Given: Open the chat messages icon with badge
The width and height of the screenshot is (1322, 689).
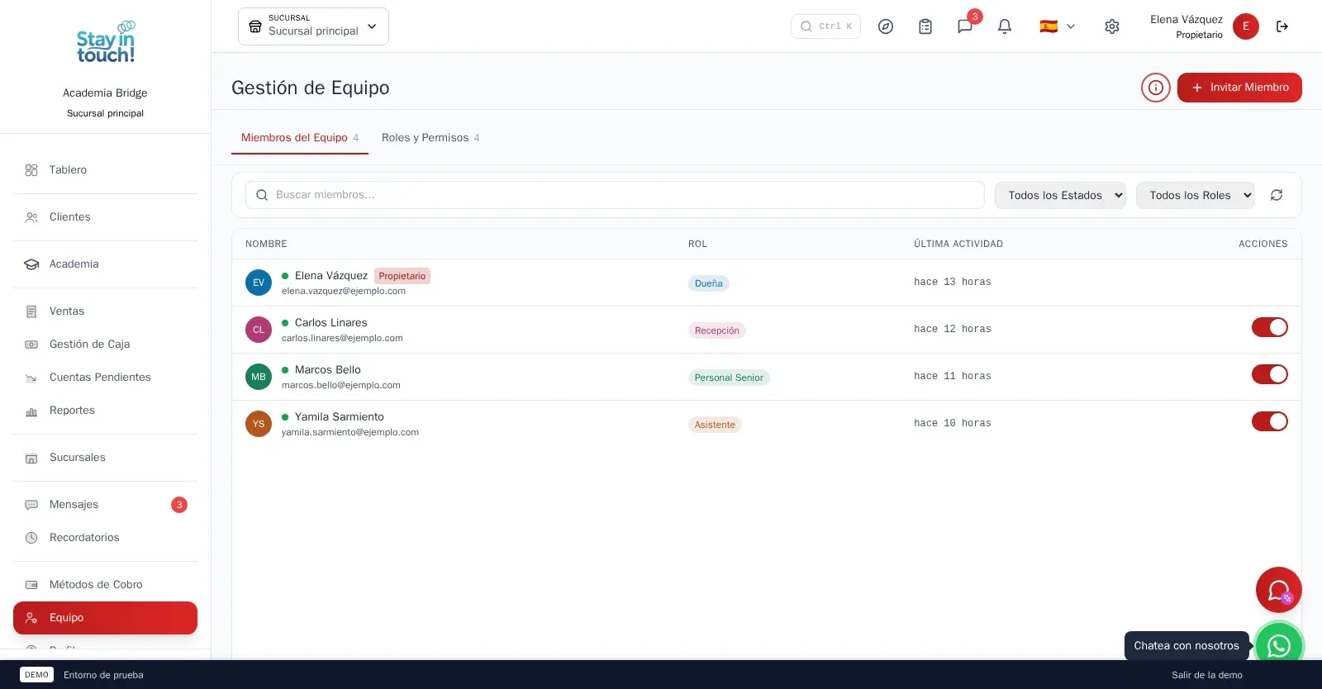Looking at the screenshot, I should [x=965, y=26].
